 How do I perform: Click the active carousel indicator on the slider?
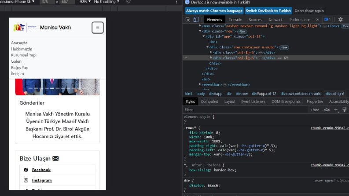click(x=52, y=88)
